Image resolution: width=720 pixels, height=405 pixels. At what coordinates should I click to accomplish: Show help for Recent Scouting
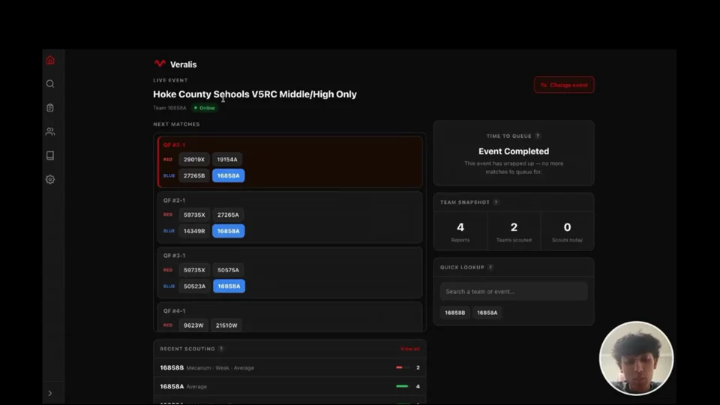click(221, 349)
